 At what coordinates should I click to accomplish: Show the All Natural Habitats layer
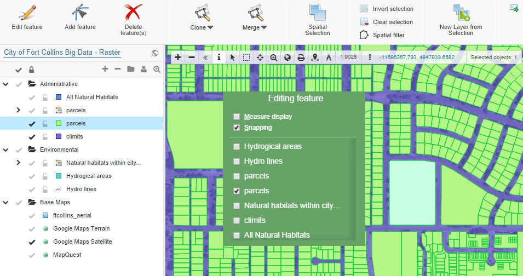click(32, 97)
